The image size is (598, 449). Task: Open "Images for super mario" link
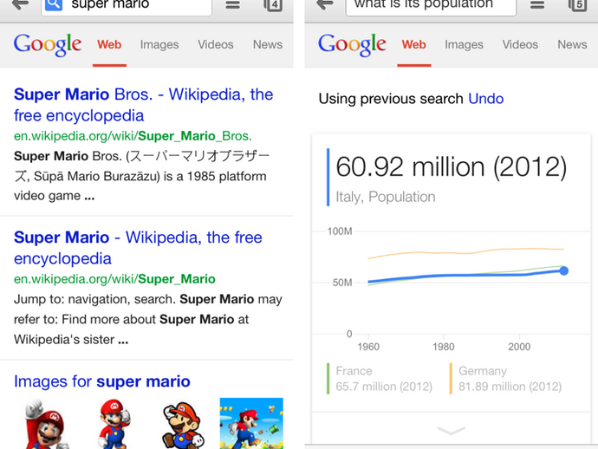tap(102, 381)
